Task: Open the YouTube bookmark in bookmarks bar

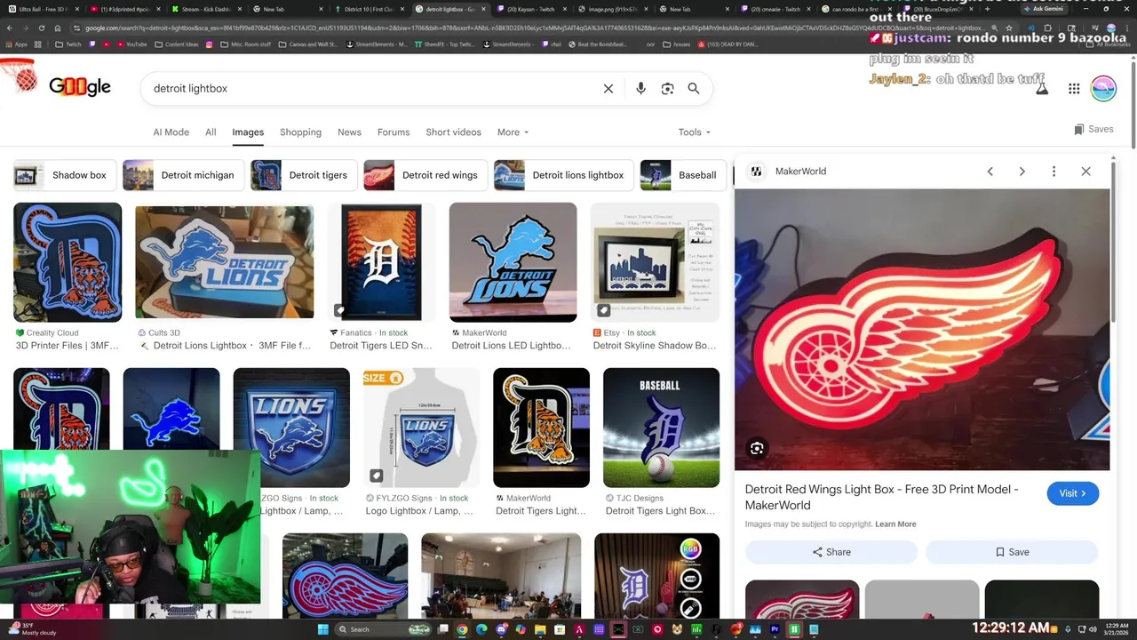Action: click(x=131, y=44)
